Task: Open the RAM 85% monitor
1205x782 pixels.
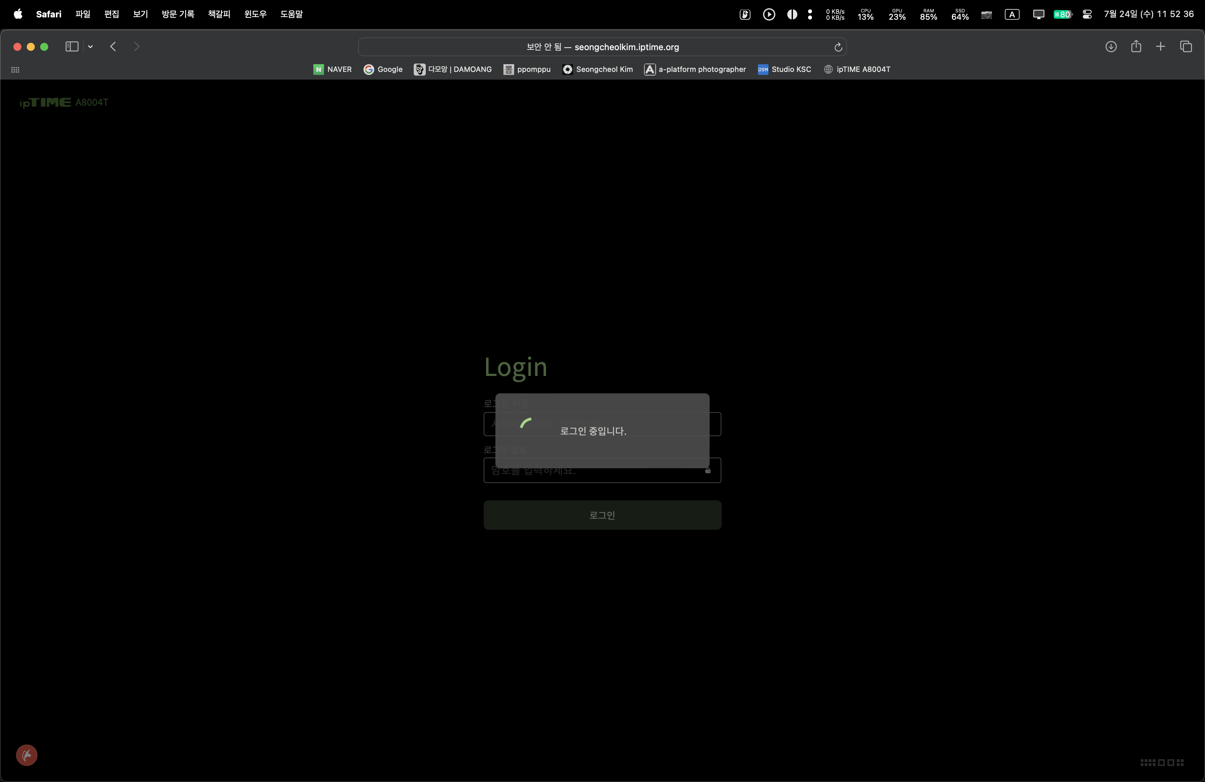Action: (x=928, y=14)
